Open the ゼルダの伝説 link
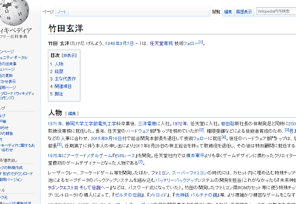The image size is (296, 204). (129, 195)
